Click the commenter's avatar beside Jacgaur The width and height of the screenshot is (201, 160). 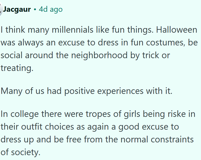pyautogui.click(x=1, y=9)
